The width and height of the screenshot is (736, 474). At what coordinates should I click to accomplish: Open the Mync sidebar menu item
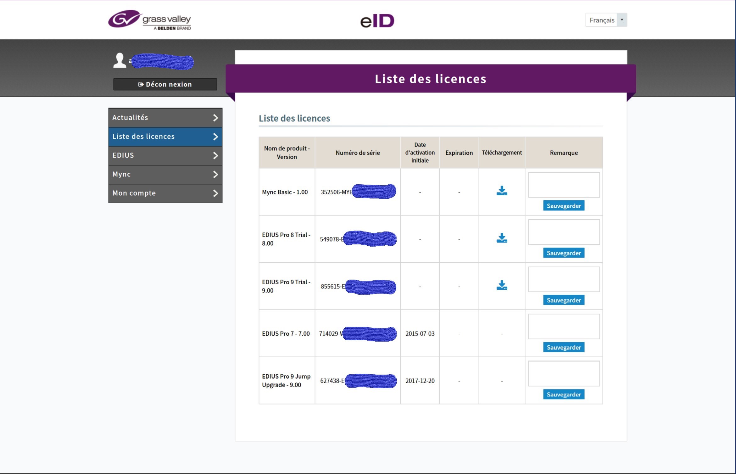165,174
